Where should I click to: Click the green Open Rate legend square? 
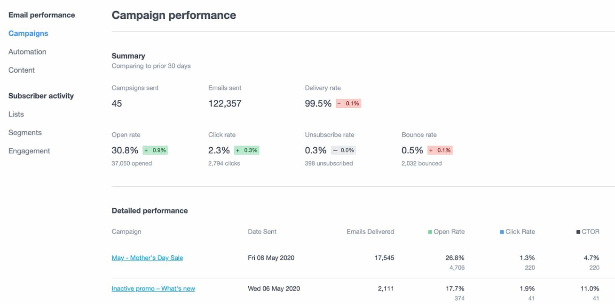pyautogui.click(x=430, y=232)
